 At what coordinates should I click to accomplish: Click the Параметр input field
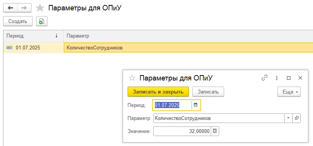coord(219,118)
